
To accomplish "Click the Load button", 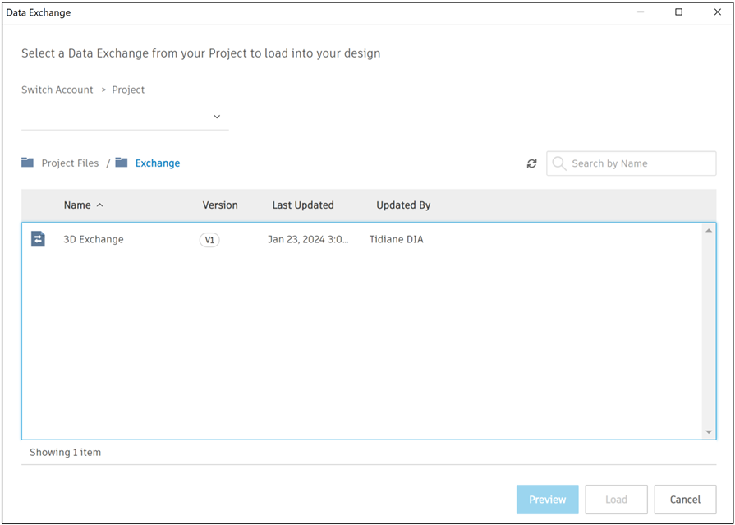I will point(616,500).
